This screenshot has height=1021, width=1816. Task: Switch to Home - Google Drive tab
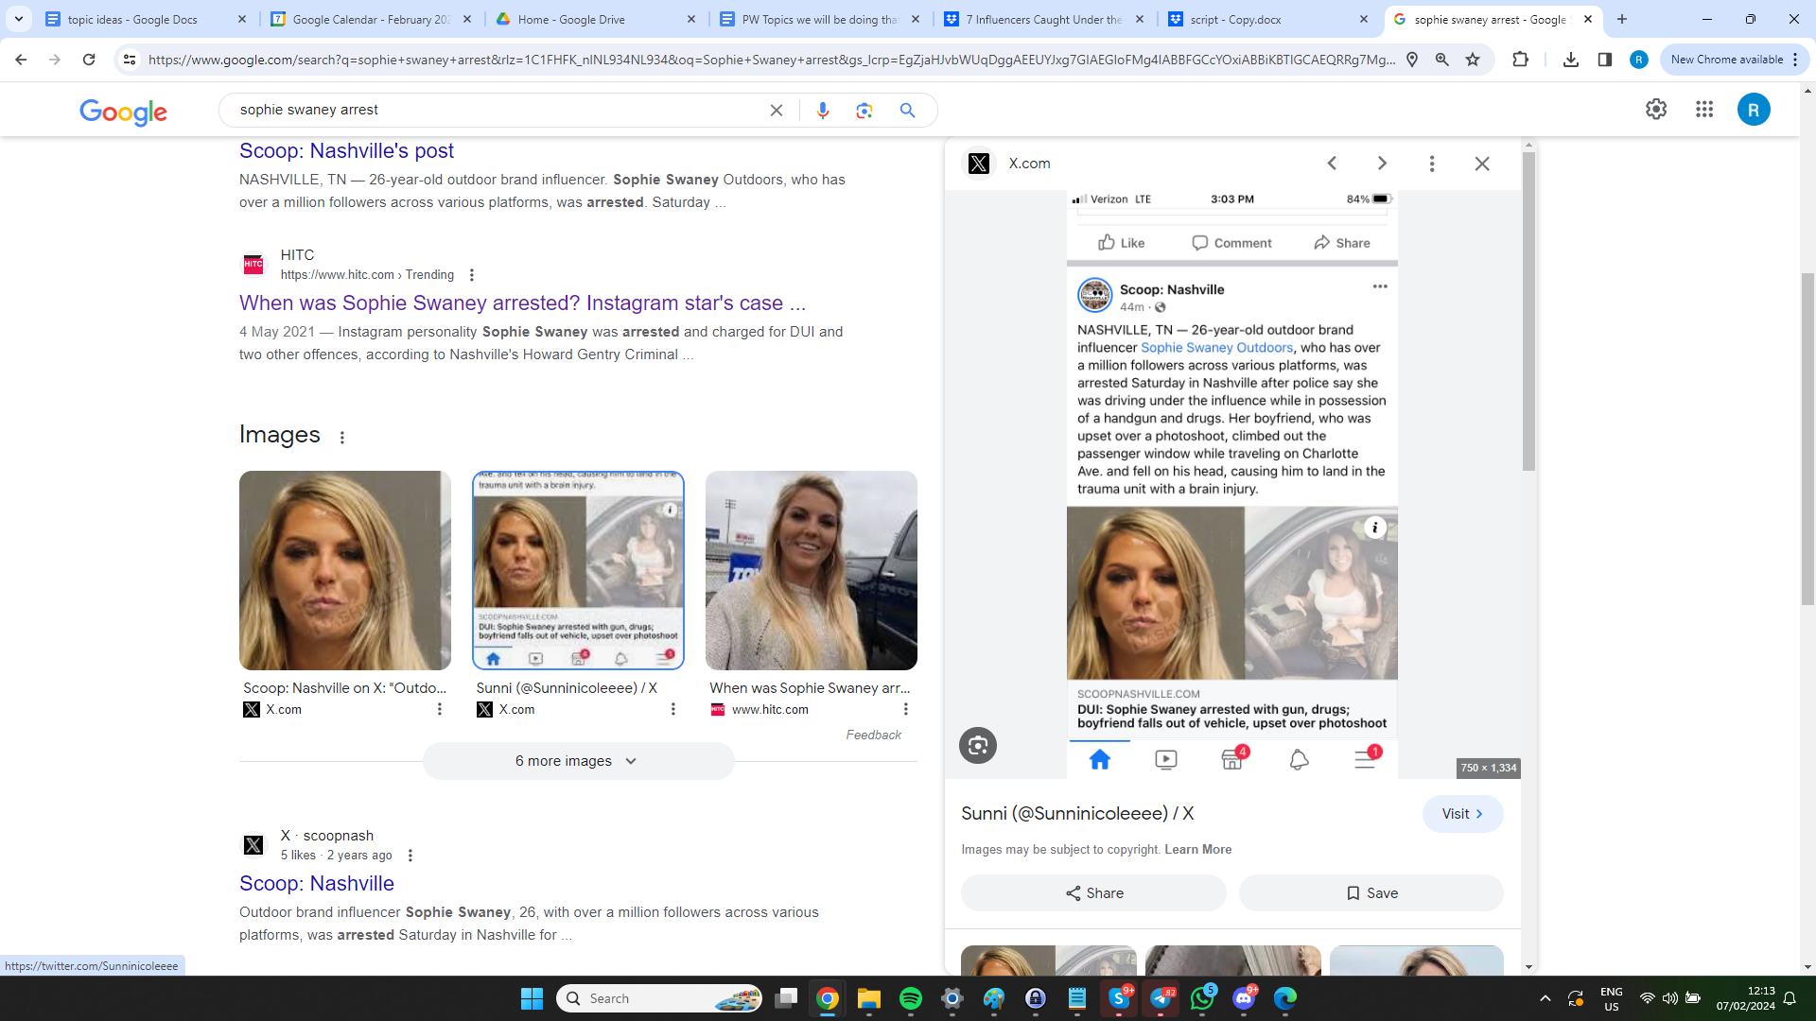click(596, 19)
